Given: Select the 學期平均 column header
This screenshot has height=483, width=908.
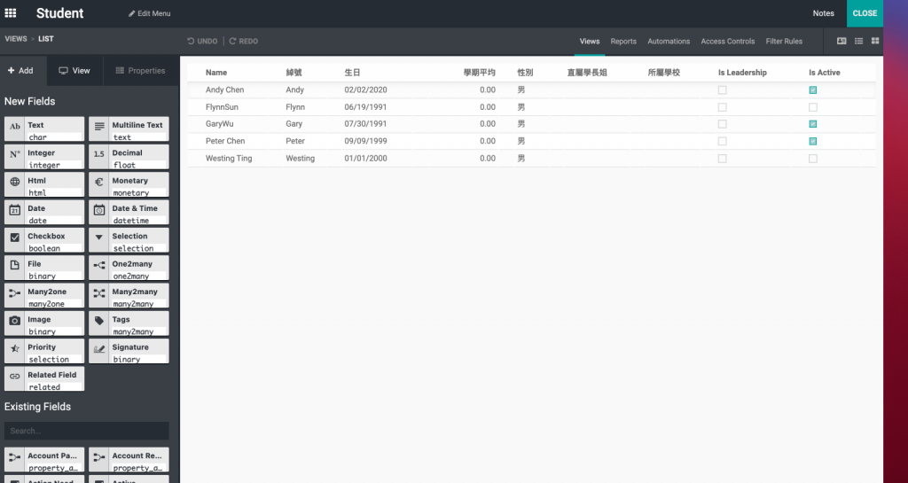Looking at the screenshot, I should tap(480, 73).
